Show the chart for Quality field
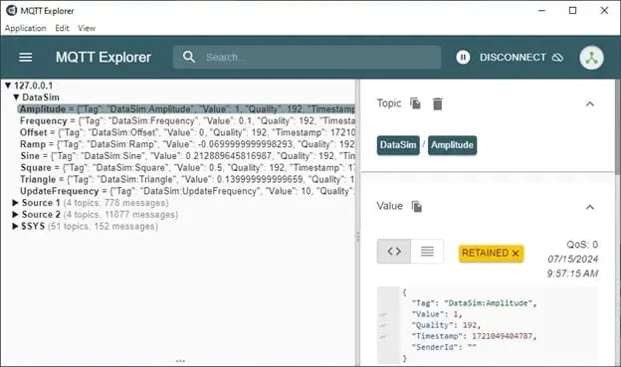Viewport: 621px width, 367px height. [383, 326]
